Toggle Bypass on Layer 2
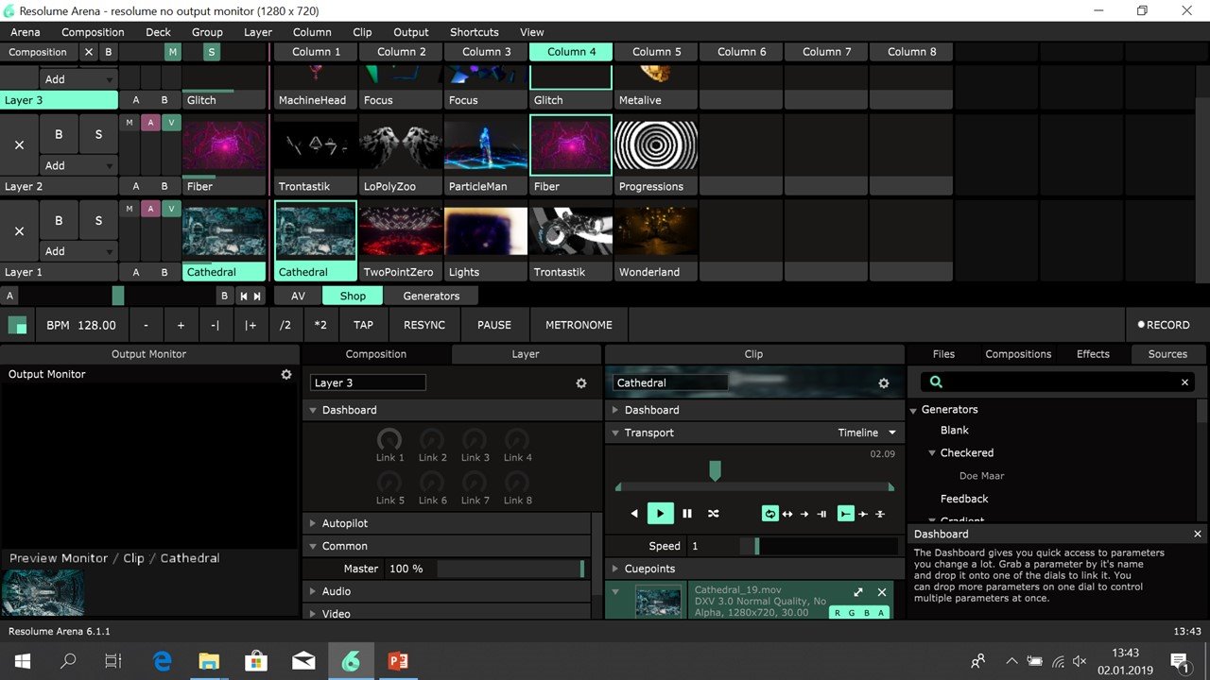This screenshot has width=1210, height=680. coord(59,135)
